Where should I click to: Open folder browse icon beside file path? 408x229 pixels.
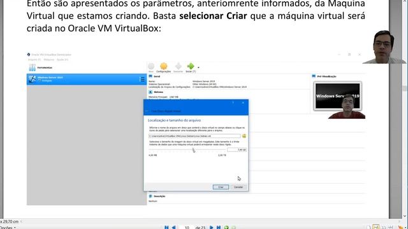tap(244, 135)
